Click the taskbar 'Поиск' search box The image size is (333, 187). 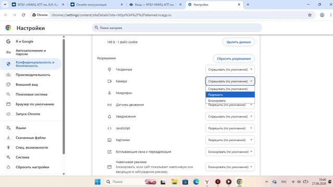pos(132,182)
